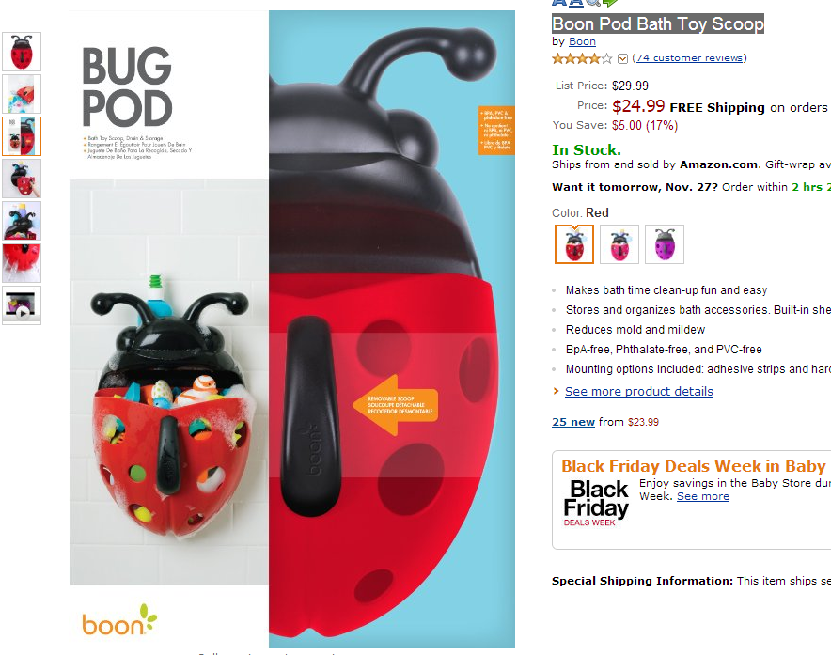
Task: Expand See more product details
Action: (x=638, y=392)
